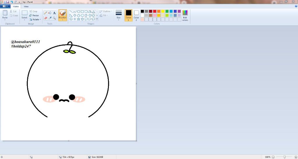Click the zoom slider handle

pyautogui.click(x=285, y=157)
